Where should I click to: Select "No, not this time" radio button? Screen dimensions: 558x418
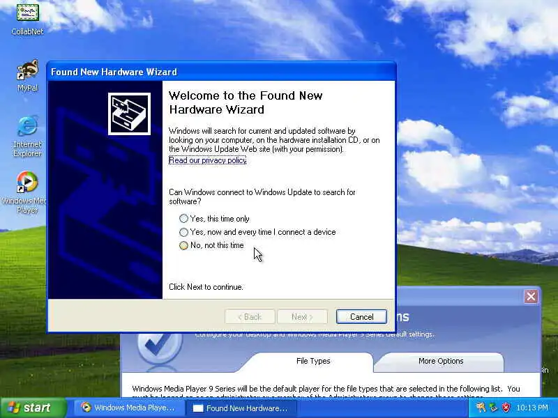(212, 245)
